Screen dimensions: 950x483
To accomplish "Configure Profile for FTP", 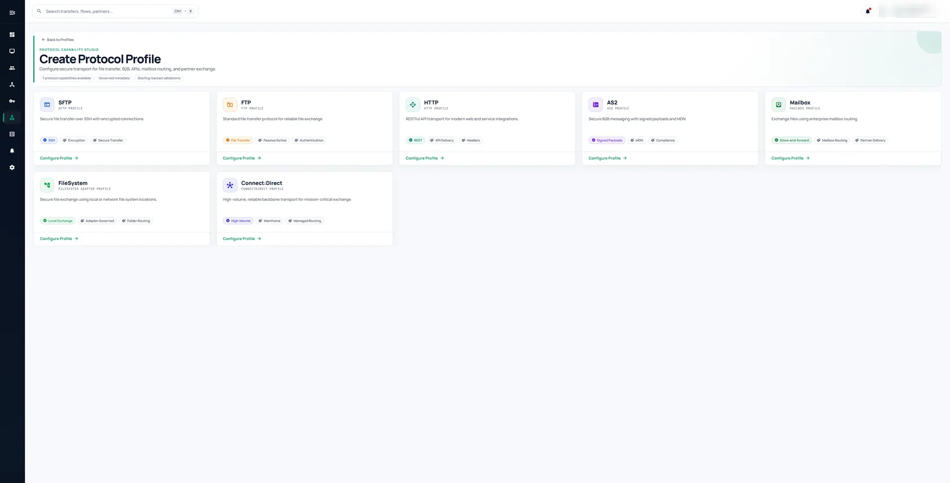I will [x=242, y=158].
